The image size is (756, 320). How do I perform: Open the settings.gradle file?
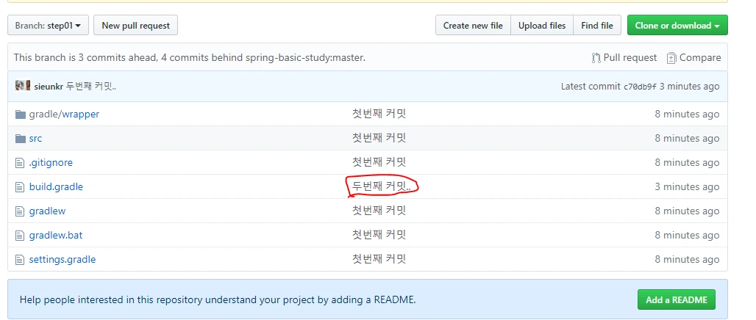point(63,259)
